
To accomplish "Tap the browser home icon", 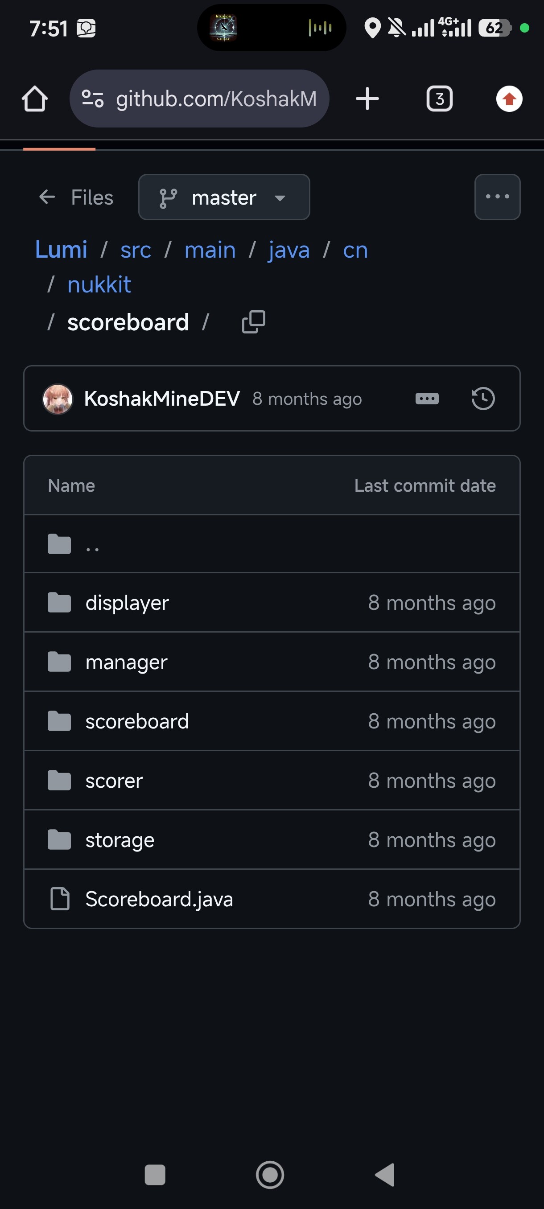I will tap(35, 99).
